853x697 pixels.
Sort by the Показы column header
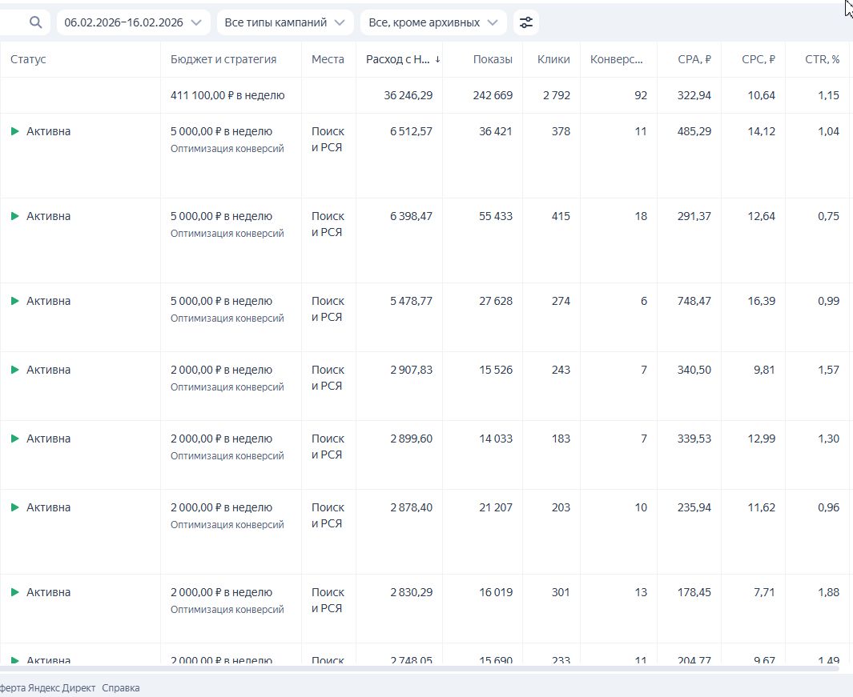pos(492,59)
